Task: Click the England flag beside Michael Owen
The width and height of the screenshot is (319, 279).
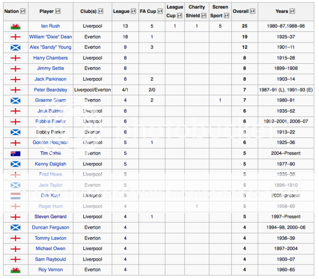Action: (15, 249)
